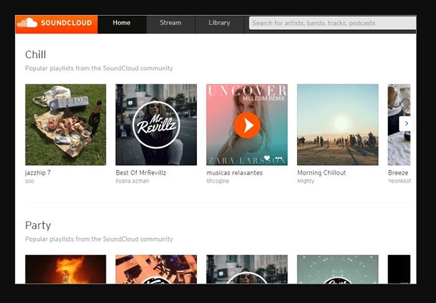Show next Chill playlists with the arrow
Viewport: 436px width, 303px height.
406,123
